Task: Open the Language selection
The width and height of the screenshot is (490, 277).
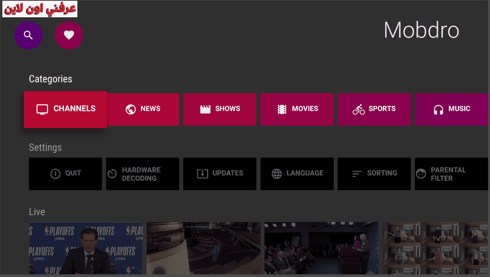Action: [297, 174]
